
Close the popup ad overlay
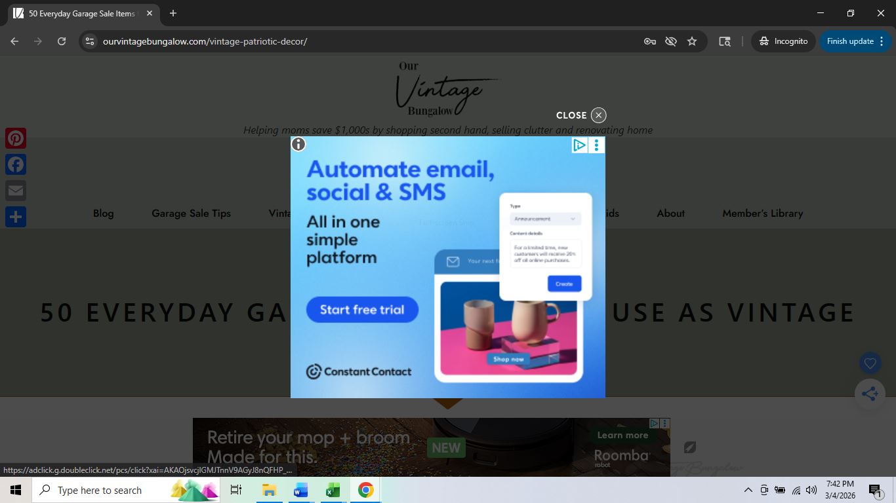coord(598,115)
